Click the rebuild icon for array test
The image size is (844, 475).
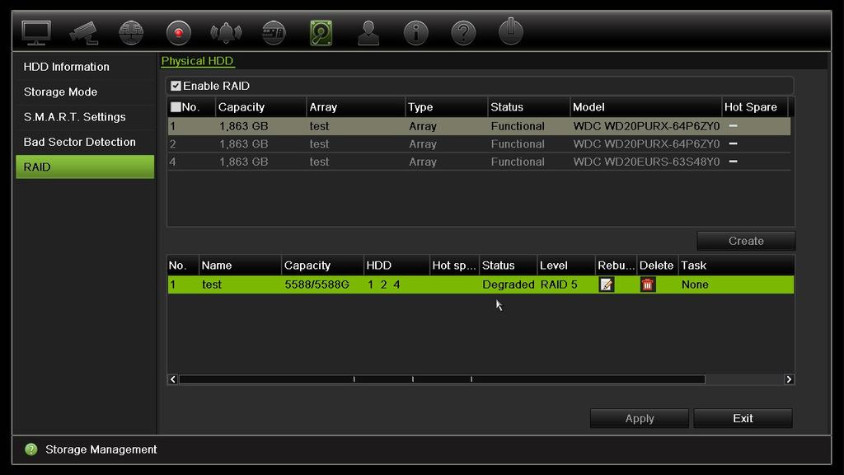606,285
